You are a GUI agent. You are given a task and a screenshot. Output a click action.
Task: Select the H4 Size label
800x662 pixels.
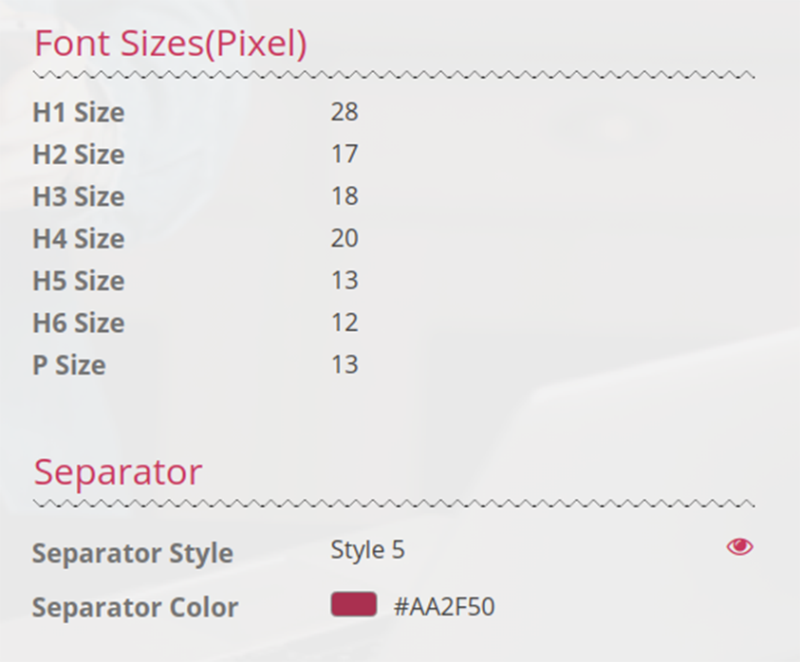click(79, 239)
